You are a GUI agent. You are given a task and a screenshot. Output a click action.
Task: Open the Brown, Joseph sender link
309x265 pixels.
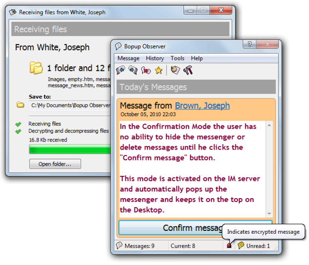click(202, 106)
